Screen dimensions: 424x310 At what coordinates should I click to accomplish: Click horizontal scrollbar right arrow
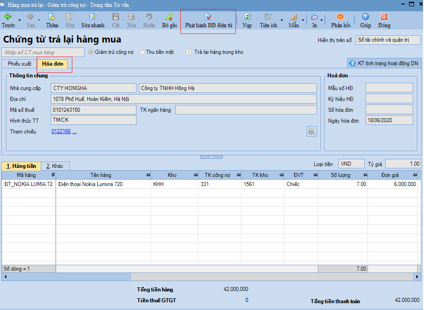[417, 277]
